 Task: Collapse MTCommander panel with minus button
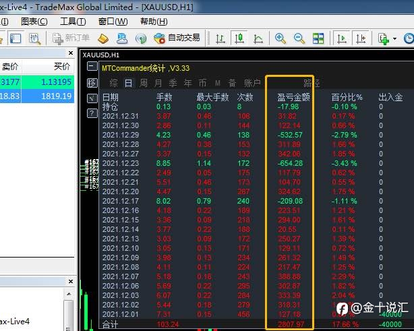coord(92,66)
